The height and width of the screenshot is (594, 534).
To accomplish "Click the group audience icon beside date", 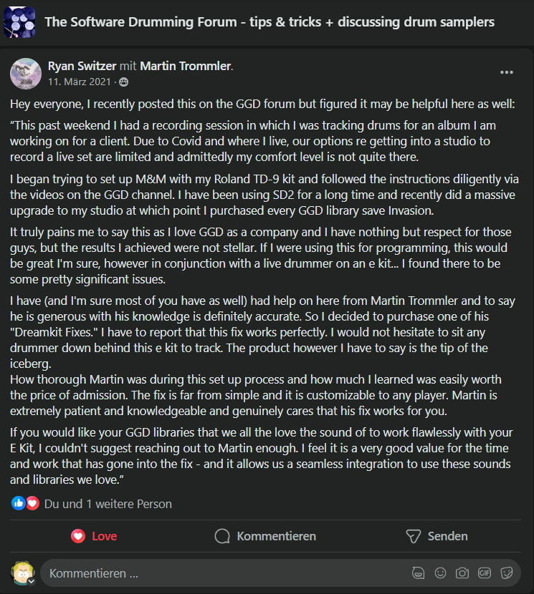I will 124,82.
